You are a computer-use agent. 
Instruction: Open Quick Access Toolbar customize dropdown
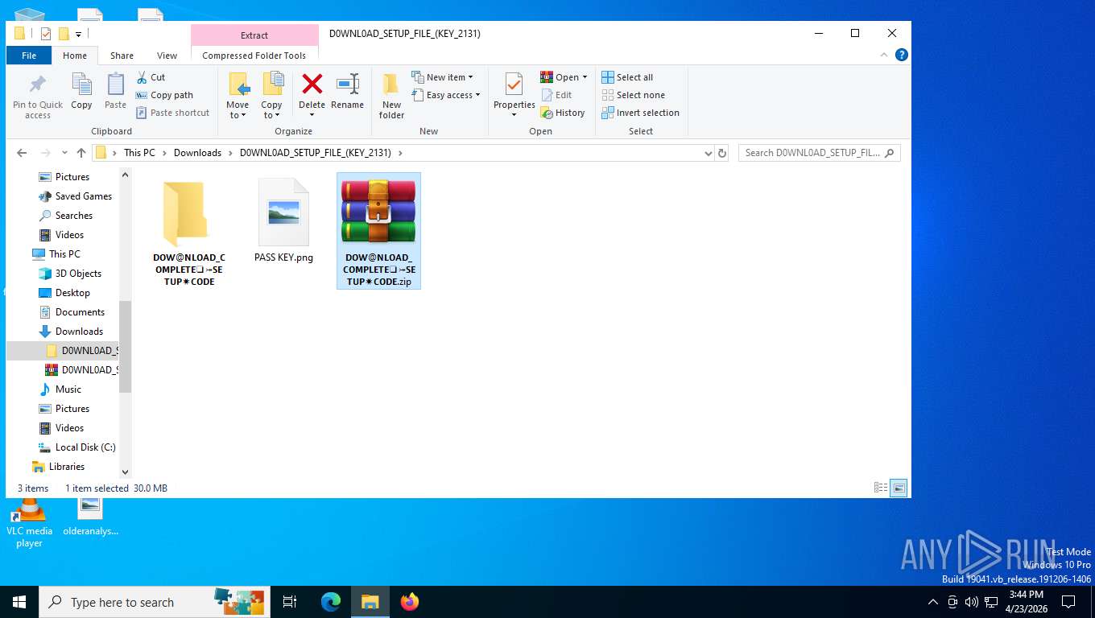coord(78,34)
